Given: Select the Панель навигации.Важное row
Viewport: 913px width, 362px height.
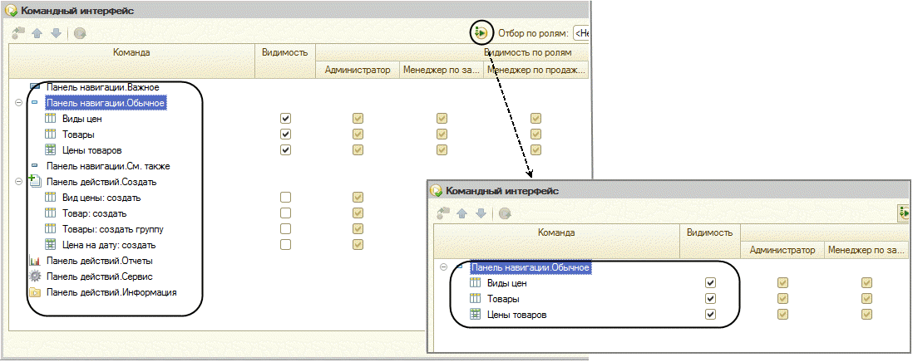Looking at the screenshot, I should tap(103, 87).
